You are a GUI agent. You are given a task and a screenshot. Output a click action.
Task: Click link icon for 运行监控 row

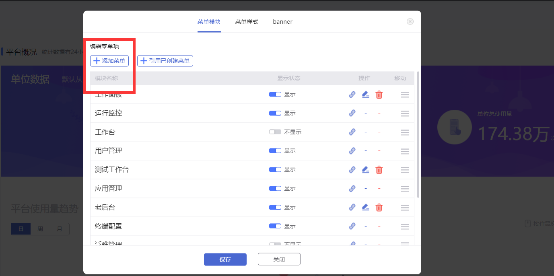[x=352, y=113]
